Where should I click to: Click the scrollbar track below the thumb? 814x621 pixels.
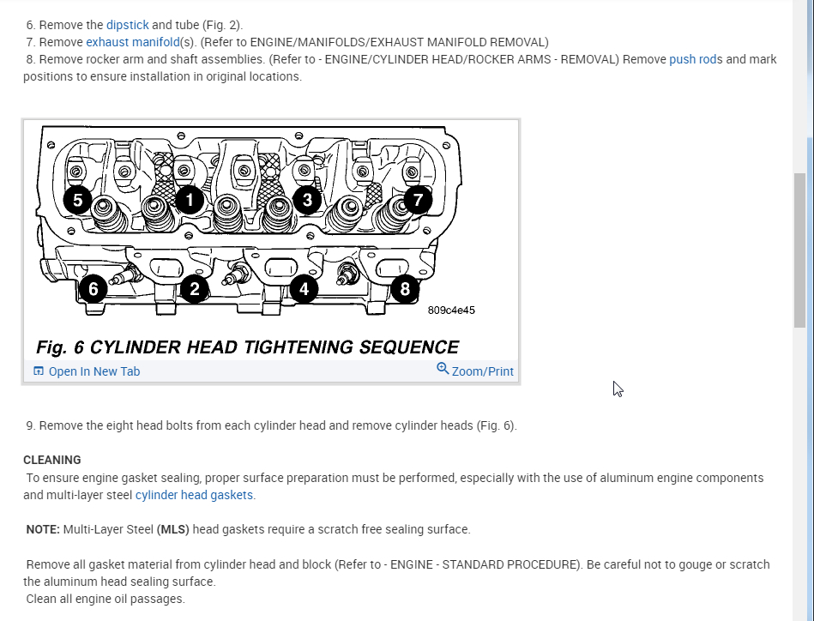click(799, 473)
